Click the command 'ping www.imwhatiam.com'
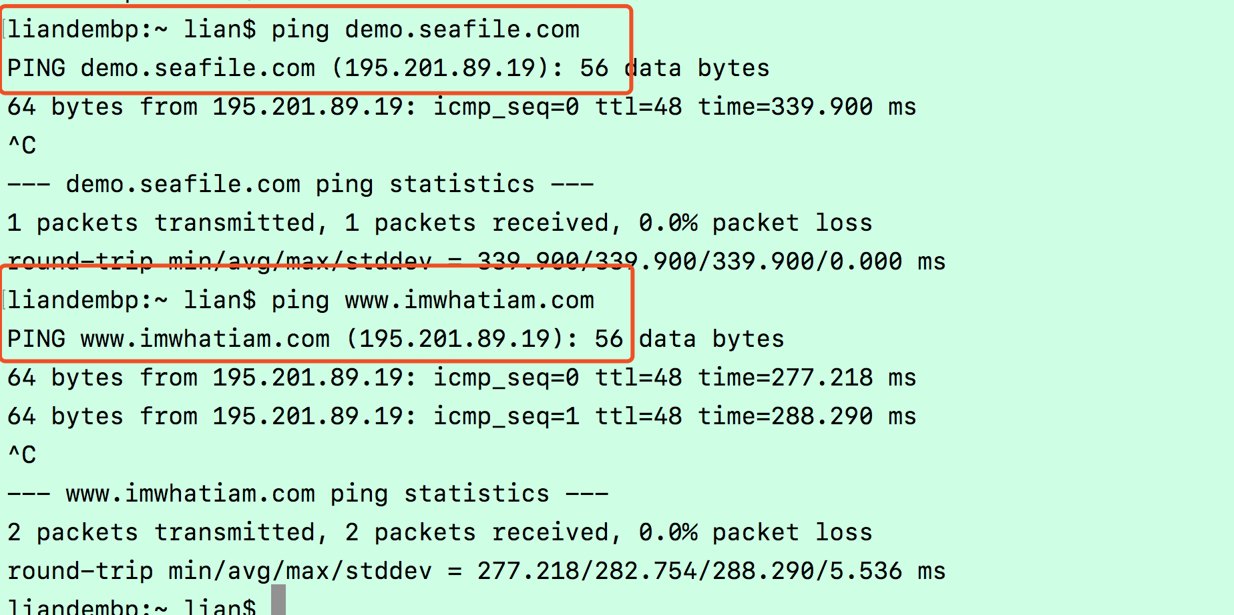The width and height of the screenshot is (1234, 615). pyautogui.click(x=433, y=301)
